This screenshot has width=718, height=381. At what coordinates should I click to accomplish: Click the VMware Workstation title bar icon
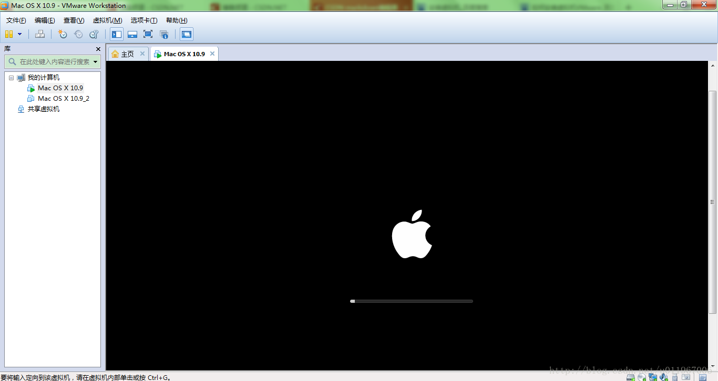coord(5,5)
